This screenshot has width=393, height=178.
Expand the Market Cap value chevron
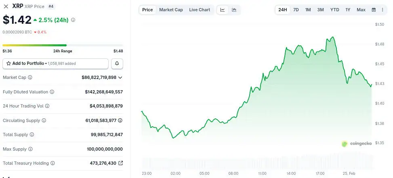click(120, 77)
